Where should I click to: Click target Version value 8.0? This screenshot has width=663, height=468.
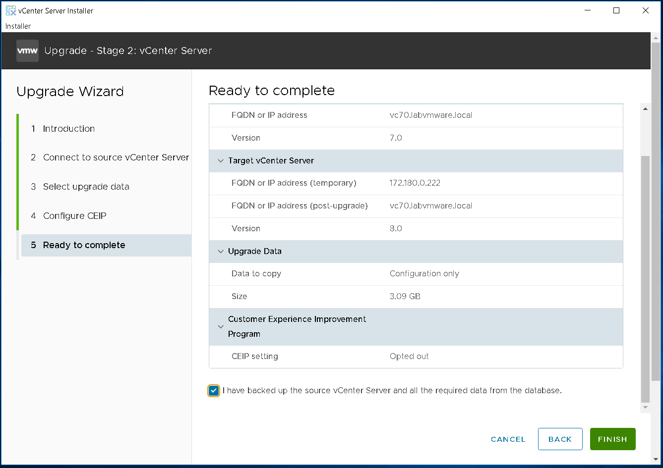396,229
